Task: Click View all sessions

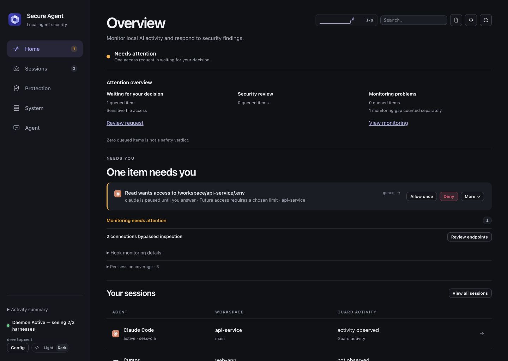Action: (470, 293)
